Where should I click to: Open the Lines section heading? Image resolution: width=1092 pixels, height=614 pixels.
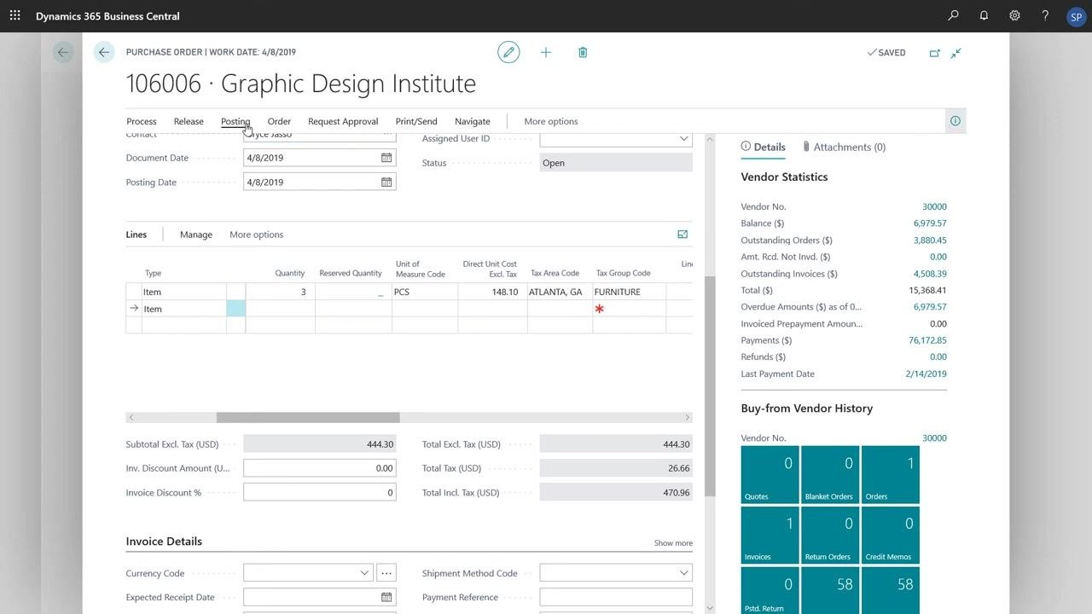136,235
